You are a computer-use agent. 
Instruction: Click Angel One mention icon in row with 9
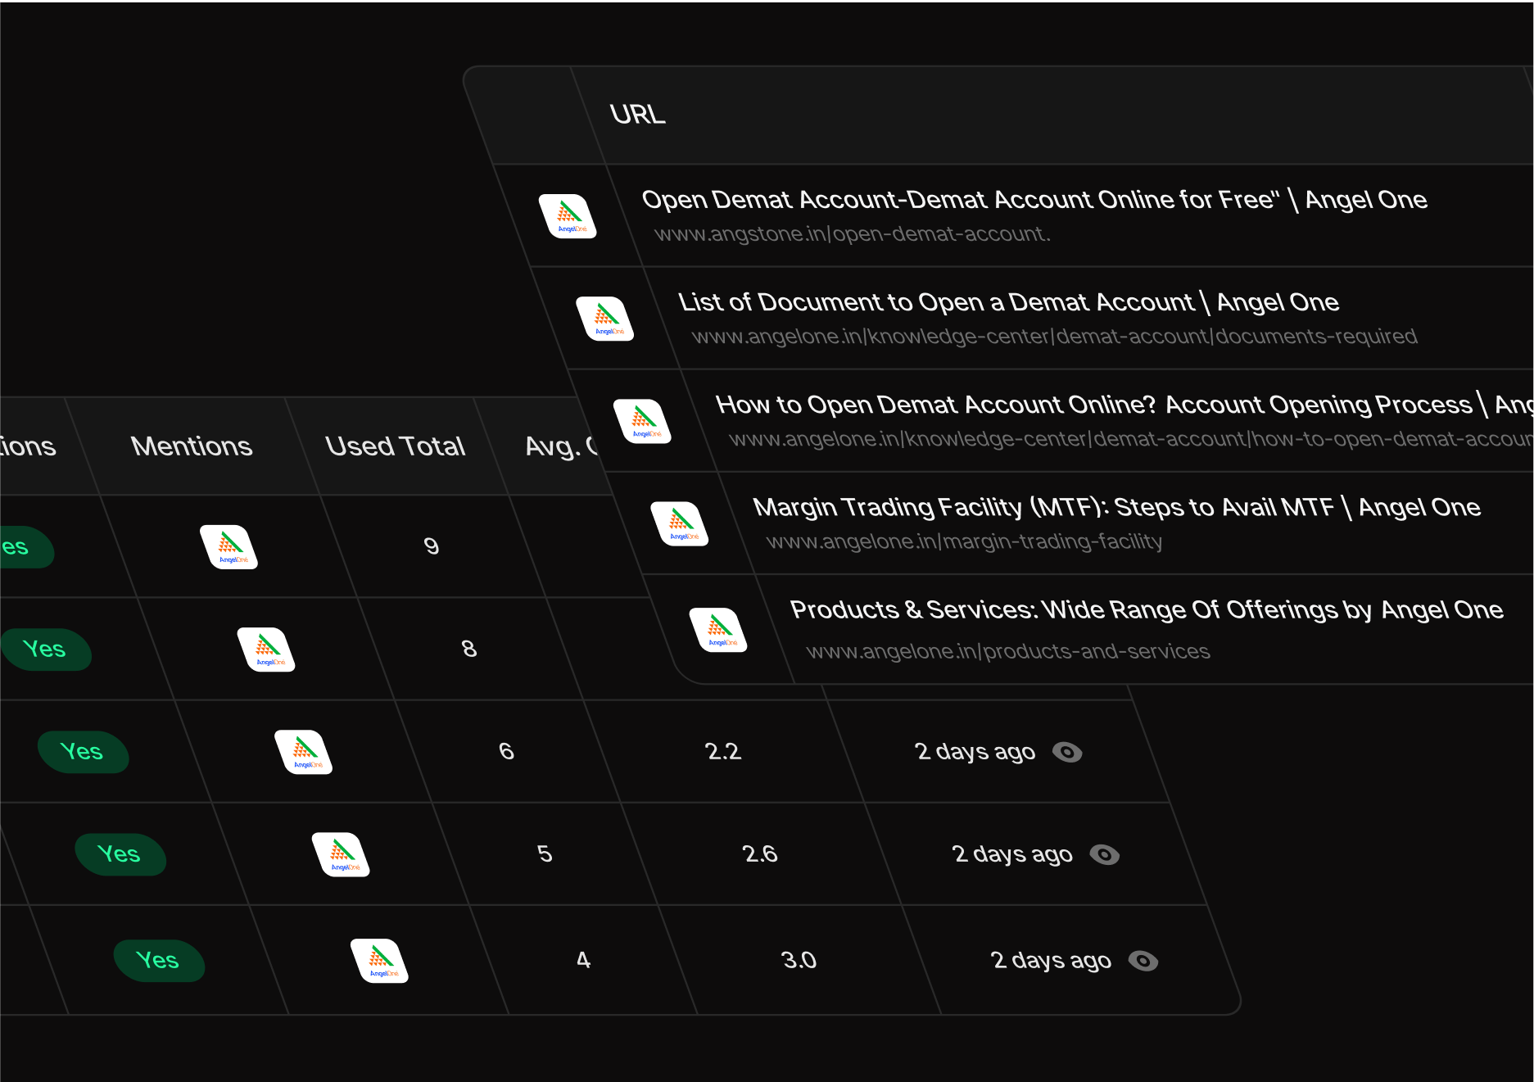[x=229, y=547]
